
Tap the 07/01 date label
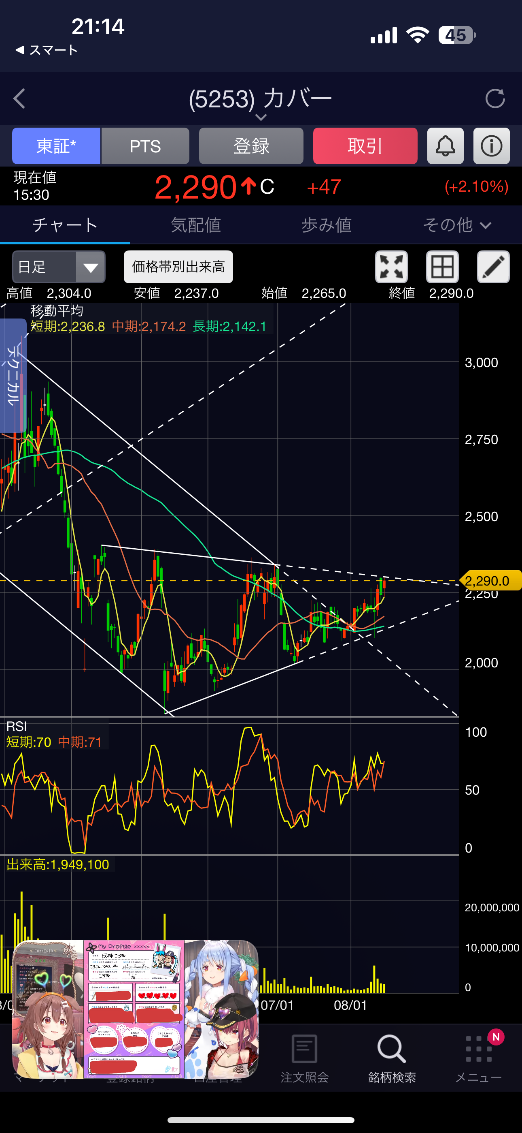277,1005
